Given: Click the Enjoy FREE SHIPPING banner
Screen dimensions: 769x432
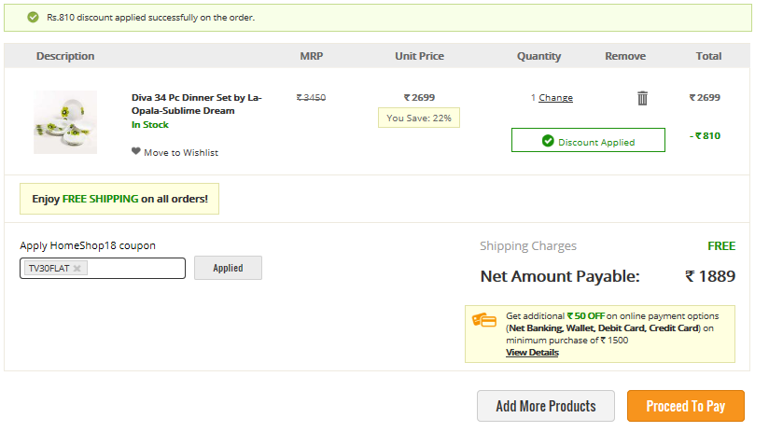Looking at the screenshot, I should pos(119,199).
